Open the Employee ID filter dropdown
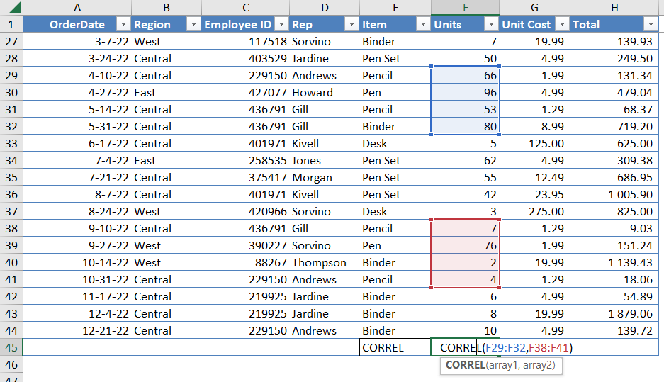664x382 pixels. click(x=281, y=25)
